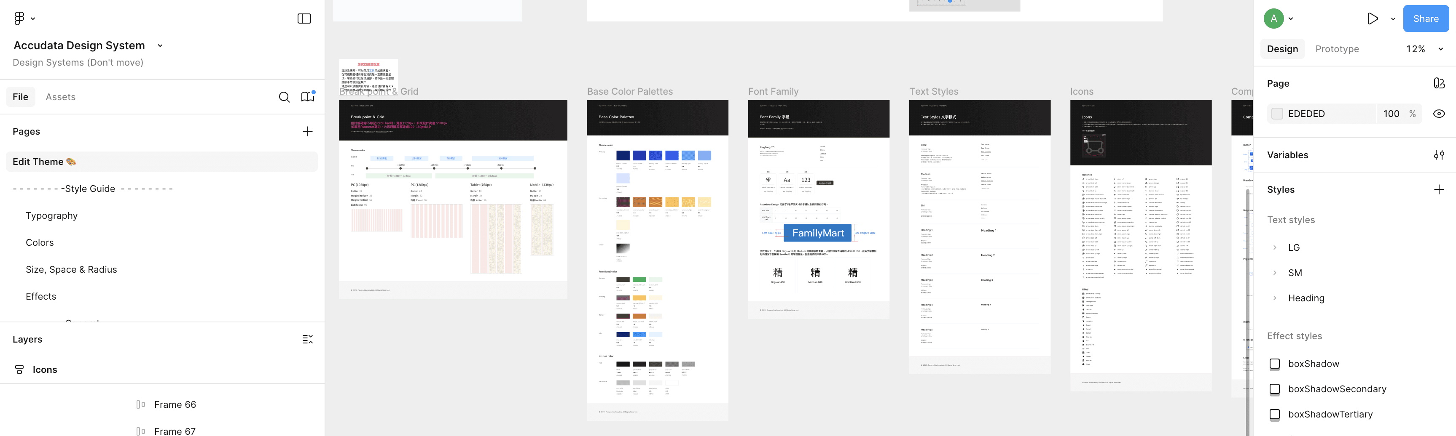The height and width of the screenshot is (436, 1456).
Task: Switch to the Design tab
Action: coord(1282,49)
